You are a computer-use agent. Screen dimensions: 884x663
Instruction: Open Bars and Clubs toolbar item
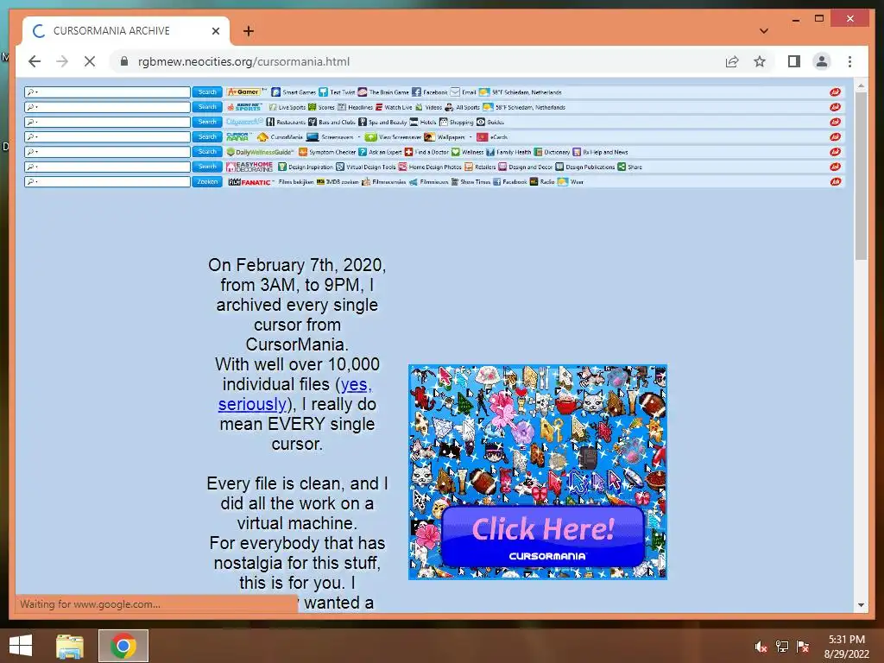(331, 122)
